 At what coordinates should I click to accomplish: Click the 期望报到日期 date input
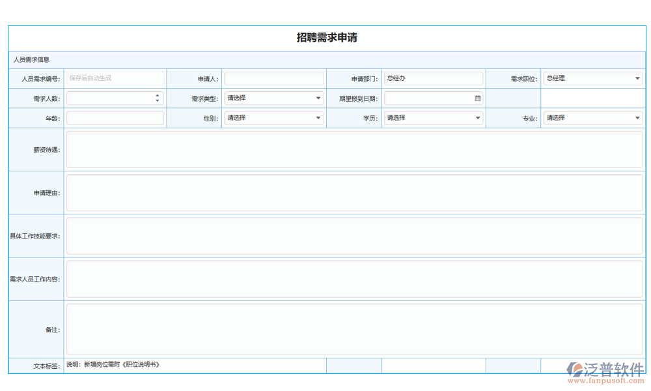(428, 98)
